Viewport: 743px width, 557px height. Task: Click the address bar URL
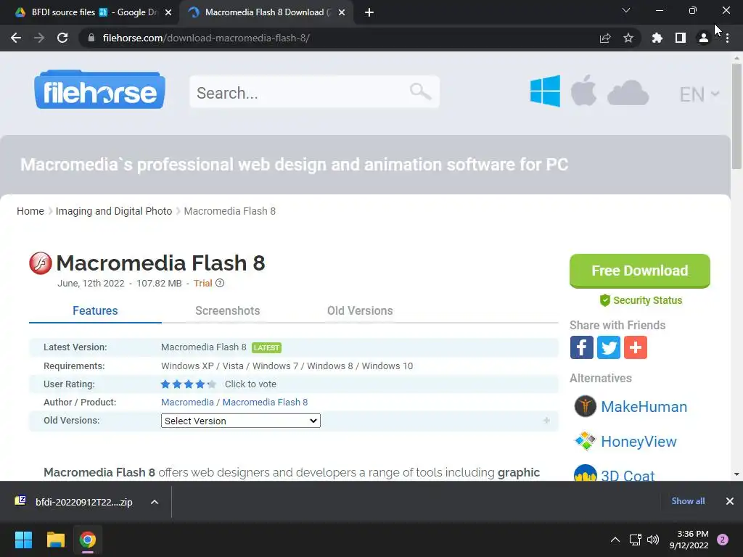pyautogui.click(x=206, y=38)
